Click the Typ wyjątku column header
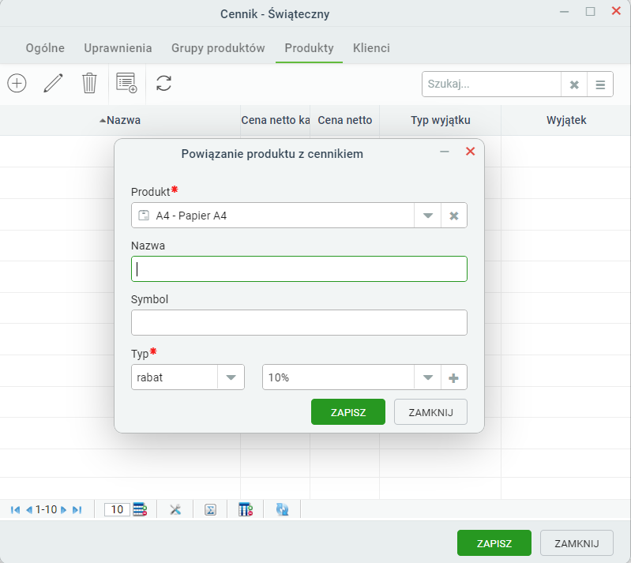Image resolution: width=631 pixels, height=563 pixels. [440, 120]
